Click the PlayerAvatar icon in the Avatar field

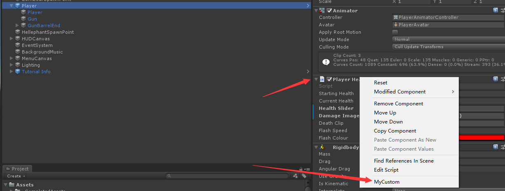coord(396,25)
